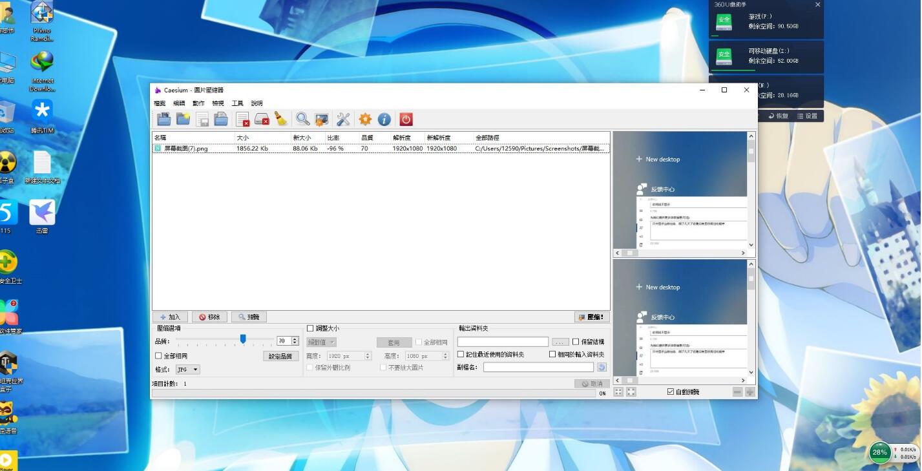Click the 新大小 column header
The width and height of the screenshot is (922, 471).
coord(307,138)
